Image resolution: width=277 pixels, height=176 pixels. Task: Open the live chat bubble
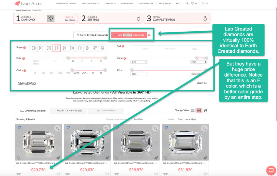click(x=271, y=170)
